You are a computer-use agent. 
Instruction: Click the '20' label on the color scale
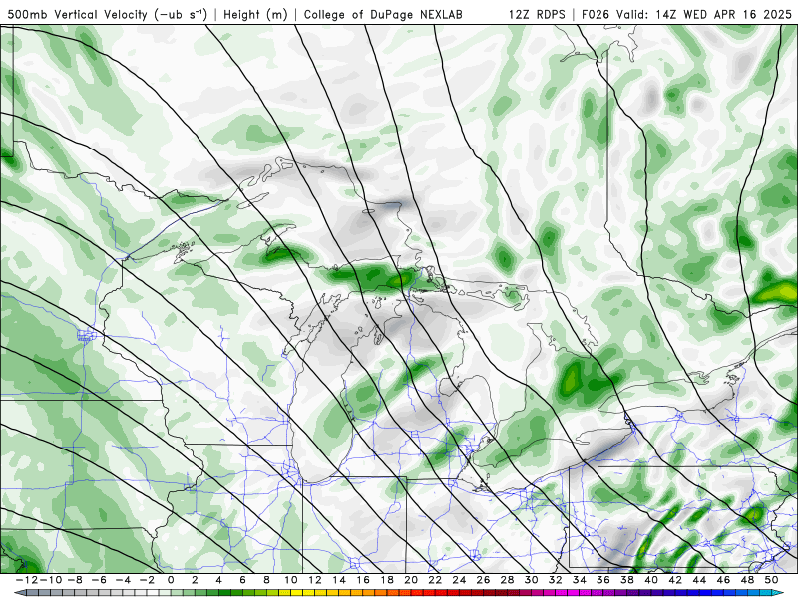click(x=411, y=580)
